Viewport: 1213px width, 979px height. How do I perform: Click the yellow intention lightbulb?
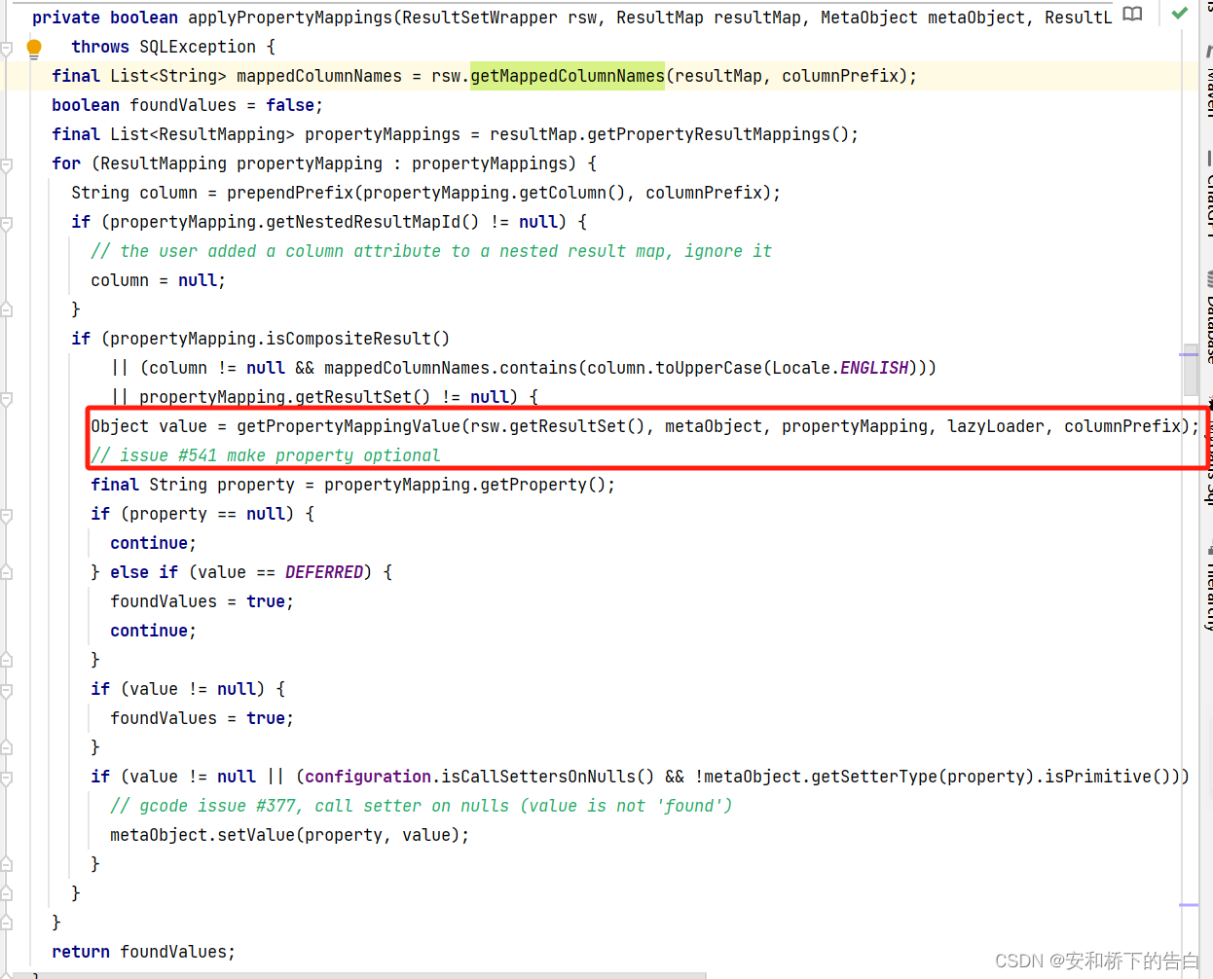35,46
